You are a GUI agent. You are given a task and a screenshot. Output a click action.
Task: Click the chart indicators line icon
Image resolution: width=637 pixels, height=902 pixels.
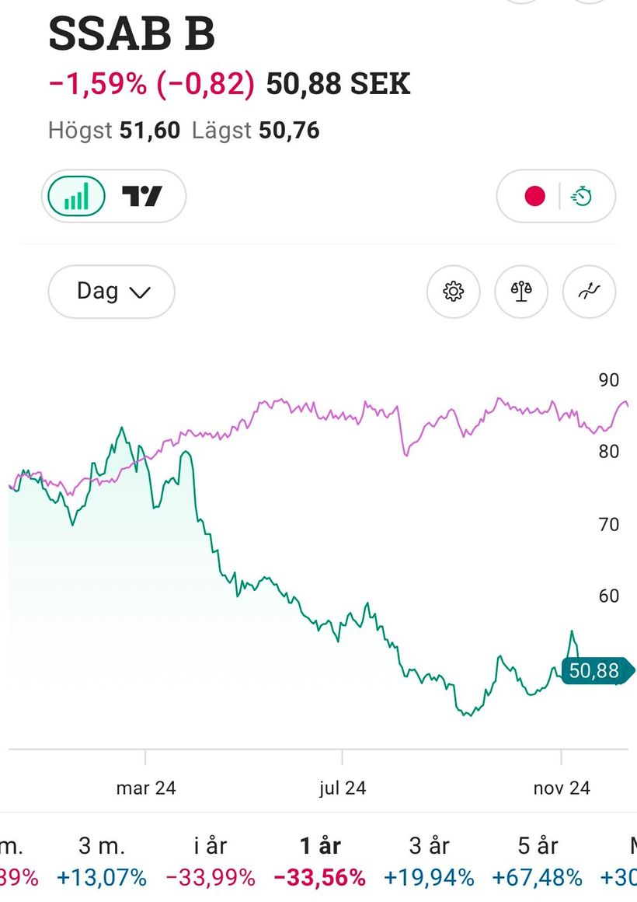(589, 292)
